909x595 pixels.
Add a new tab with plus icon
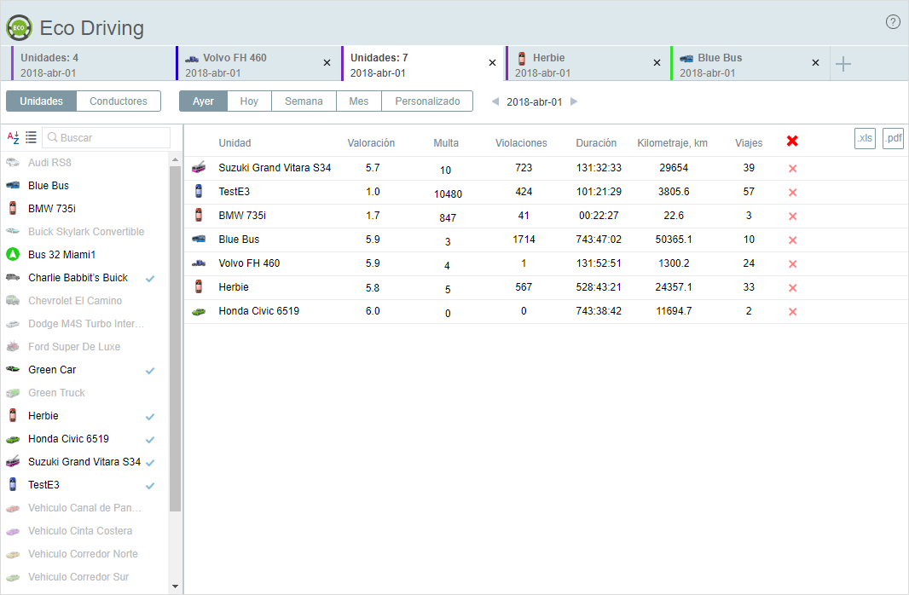click(x=842, y=64)
